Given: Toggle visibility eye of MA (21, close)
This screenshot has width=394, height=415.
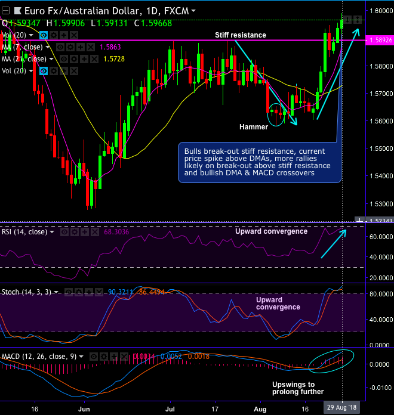Looking at the screenshot, I should click(64, 59).
